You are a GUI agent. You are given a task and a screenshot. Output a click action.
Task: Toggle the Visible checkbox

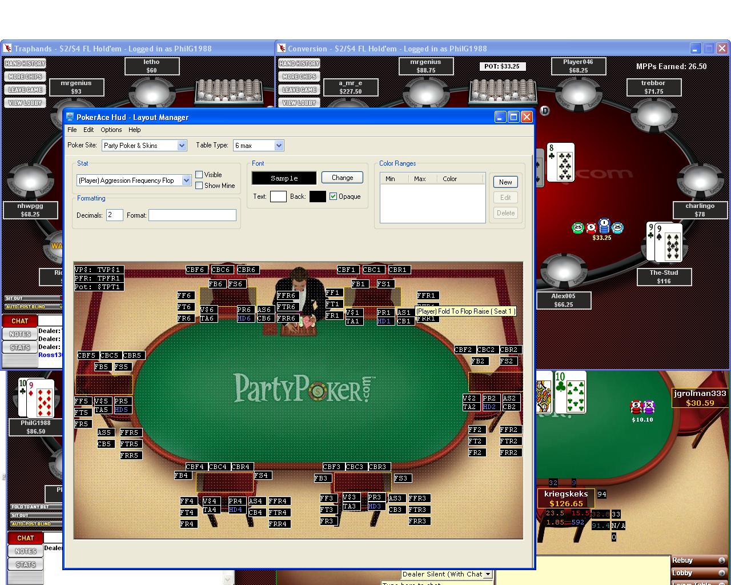tap(199, 175)
